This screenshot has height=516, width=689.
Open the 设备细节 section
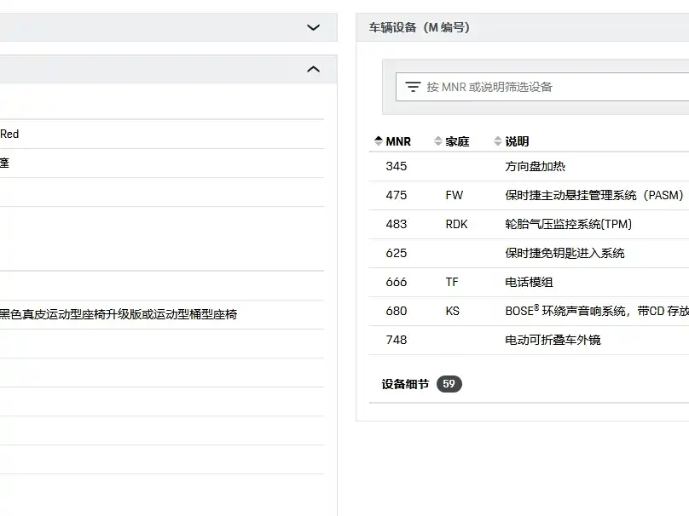pos(405,384)
